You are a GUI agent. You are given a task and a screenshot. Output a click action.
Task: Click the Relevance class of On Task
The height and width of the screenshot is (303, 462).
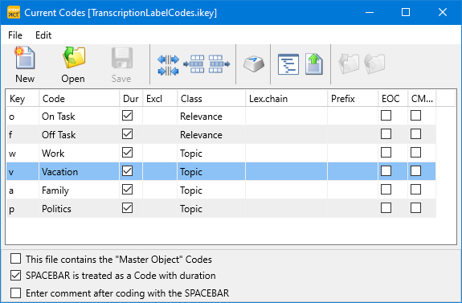211,116
